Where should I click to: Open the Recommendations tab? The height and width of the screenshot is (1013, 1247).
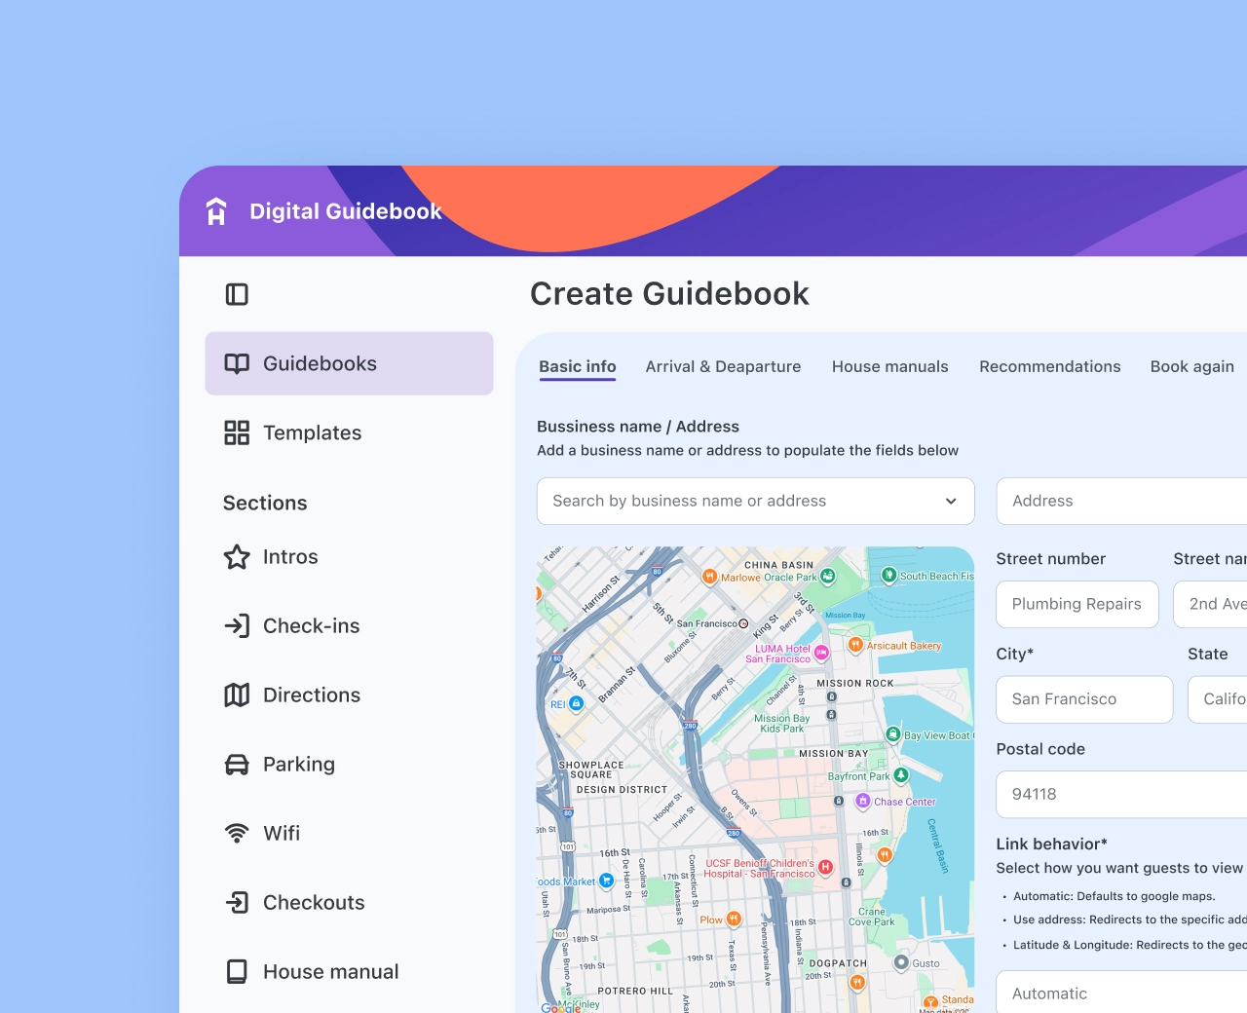[1049, 366]
